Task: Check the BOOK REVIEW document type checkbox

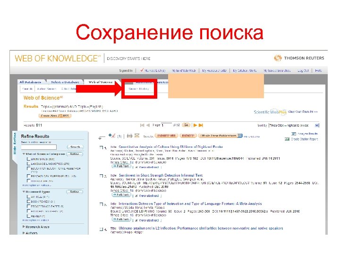Action: click(28, 202)
